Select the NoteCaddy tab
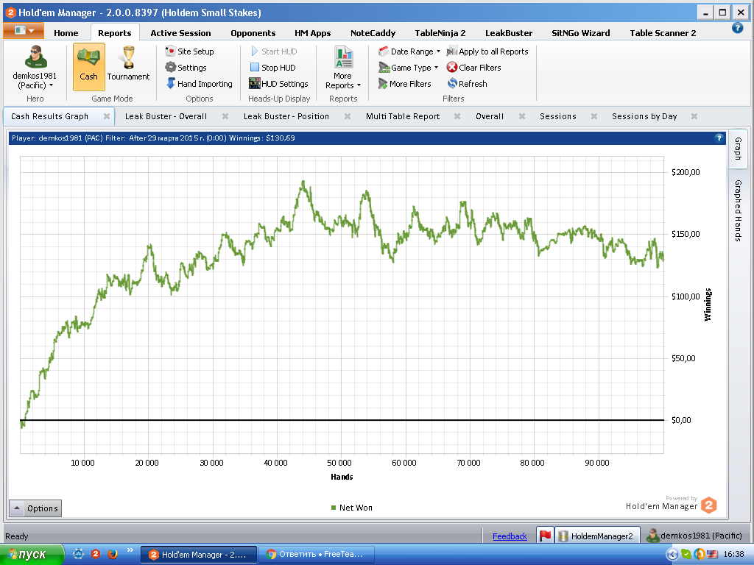Screen dimensions: 754x565 click(373, 33)
